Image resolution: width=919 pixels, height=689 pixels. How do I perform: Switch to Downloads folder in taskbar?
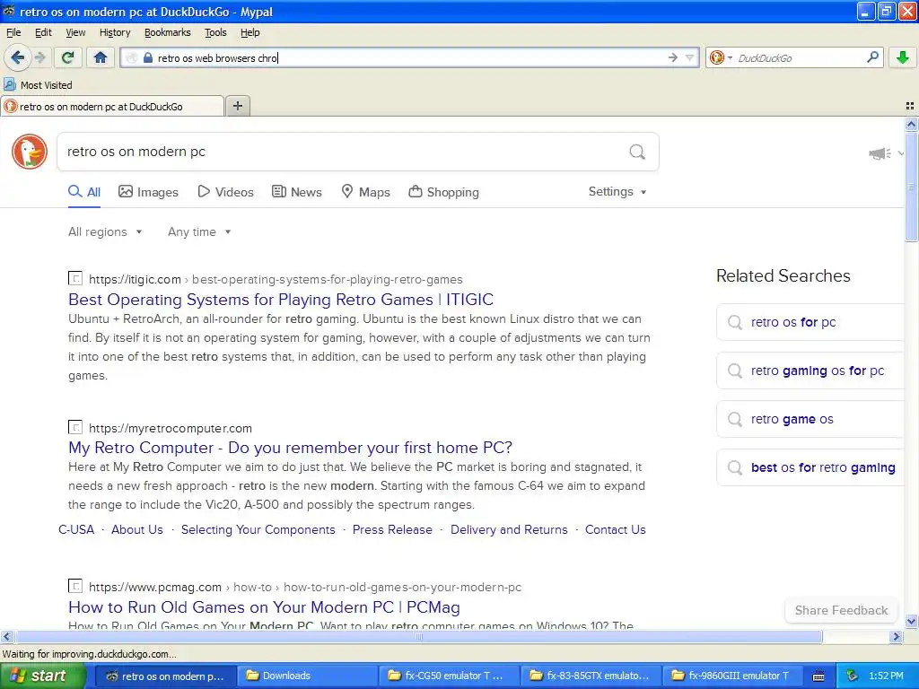click(x=307, y=676)
